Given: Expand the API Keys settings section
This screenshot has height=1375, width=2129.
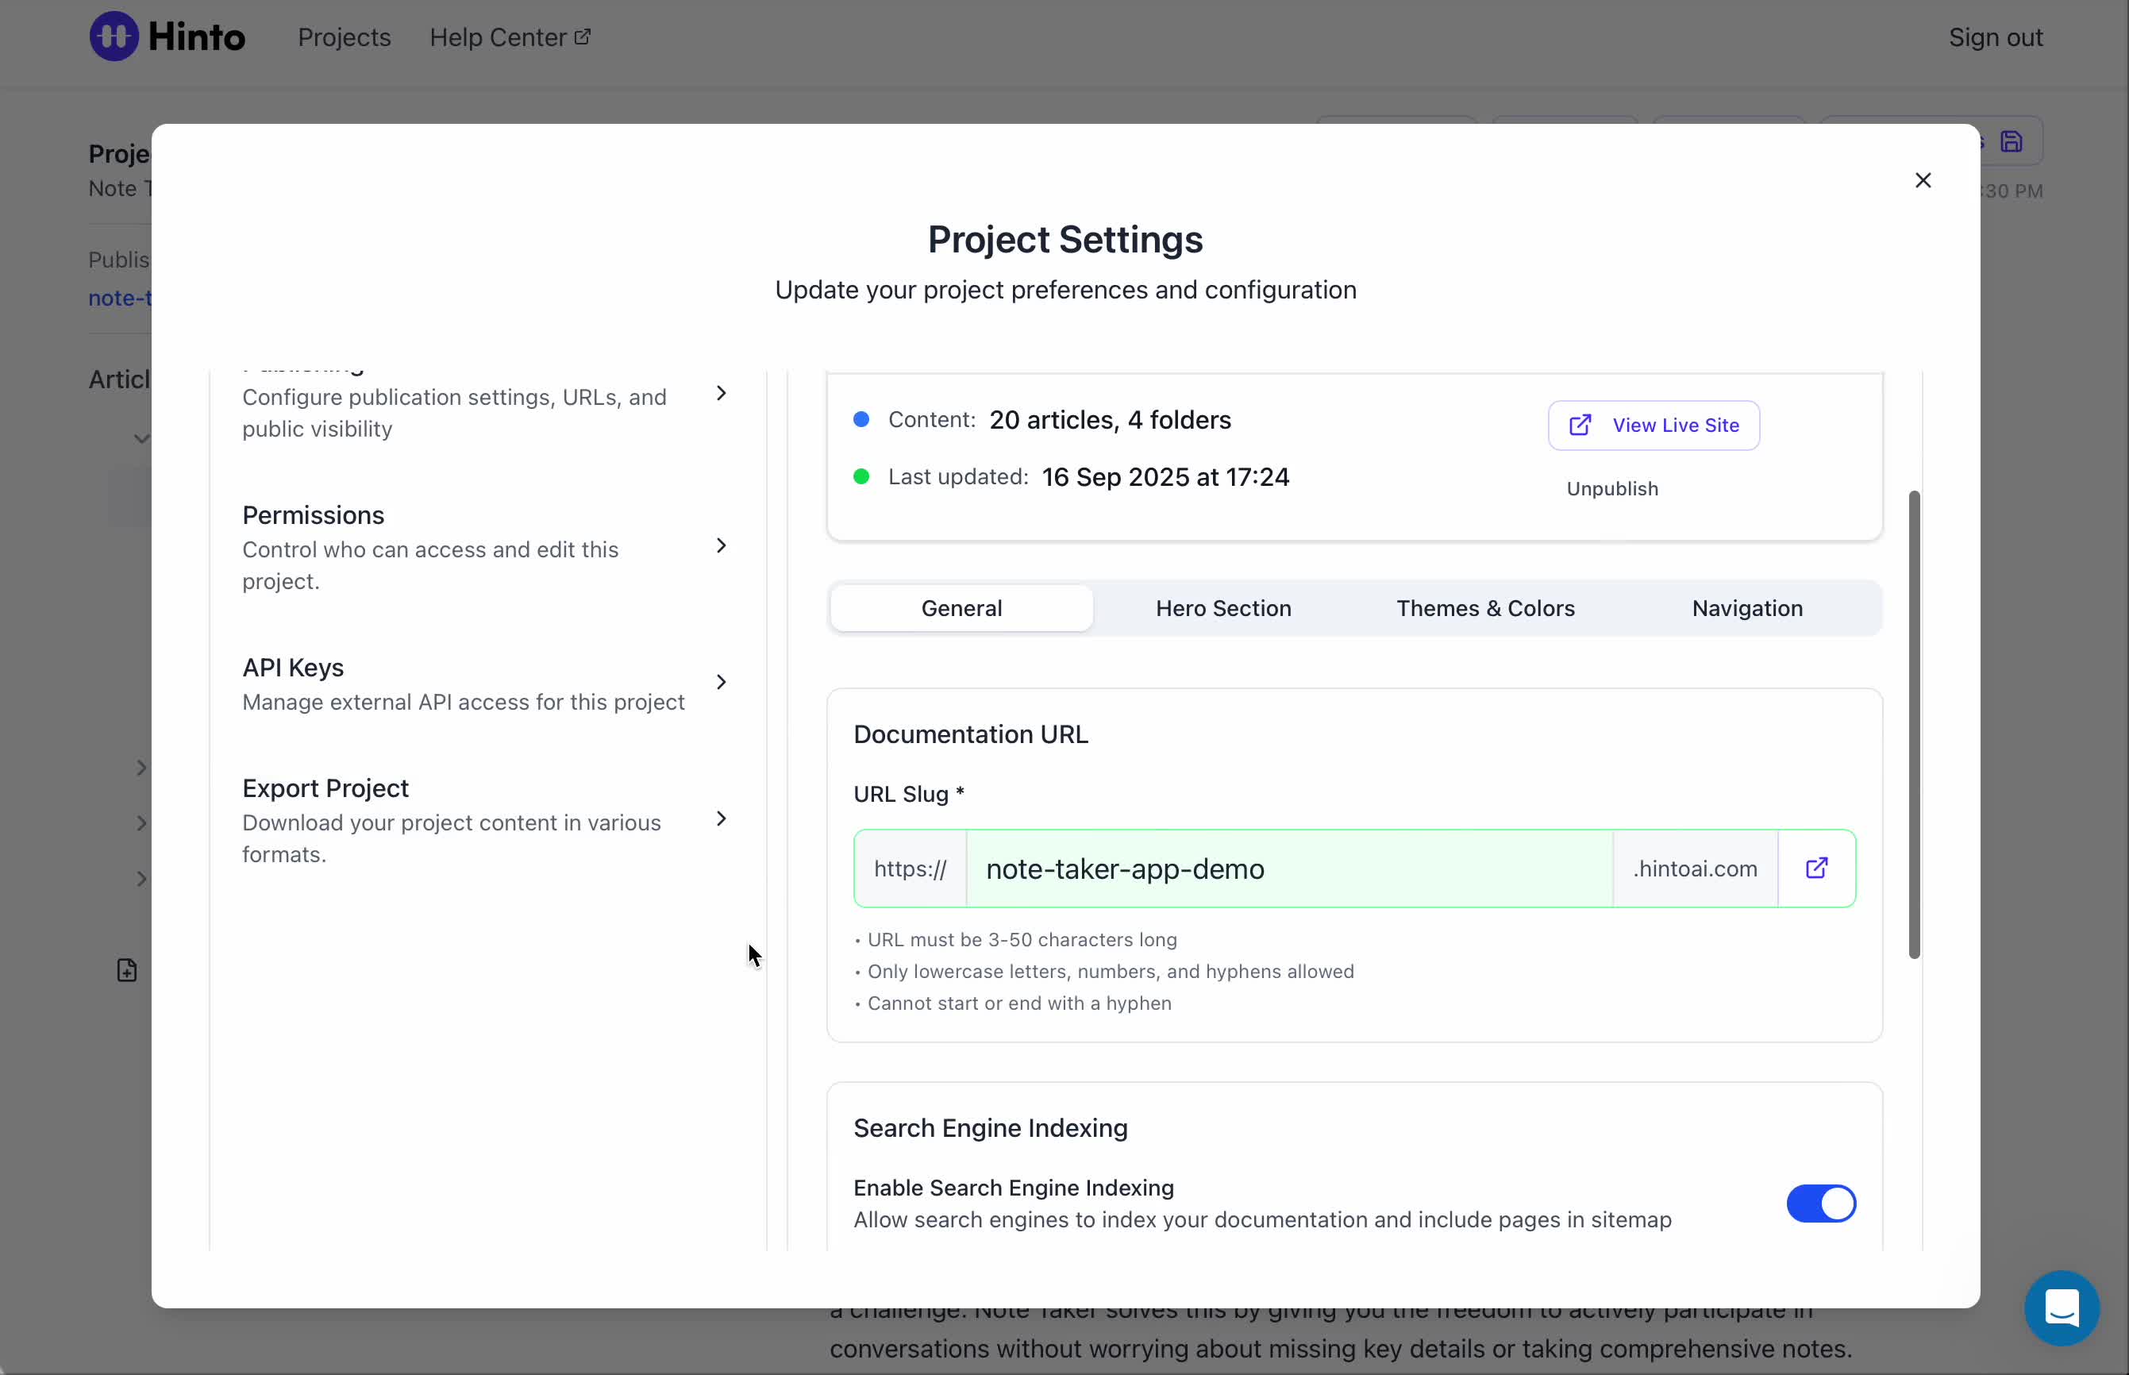Looking at the screenshot, I should tap(720, 682).
